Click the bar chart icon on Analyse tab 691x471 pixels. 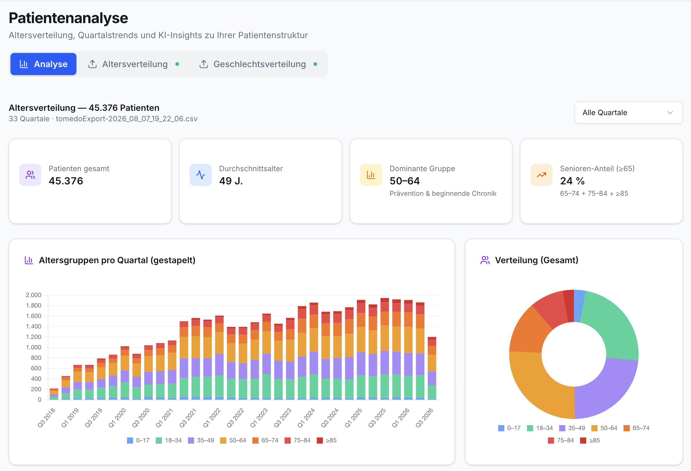[24, 64]
